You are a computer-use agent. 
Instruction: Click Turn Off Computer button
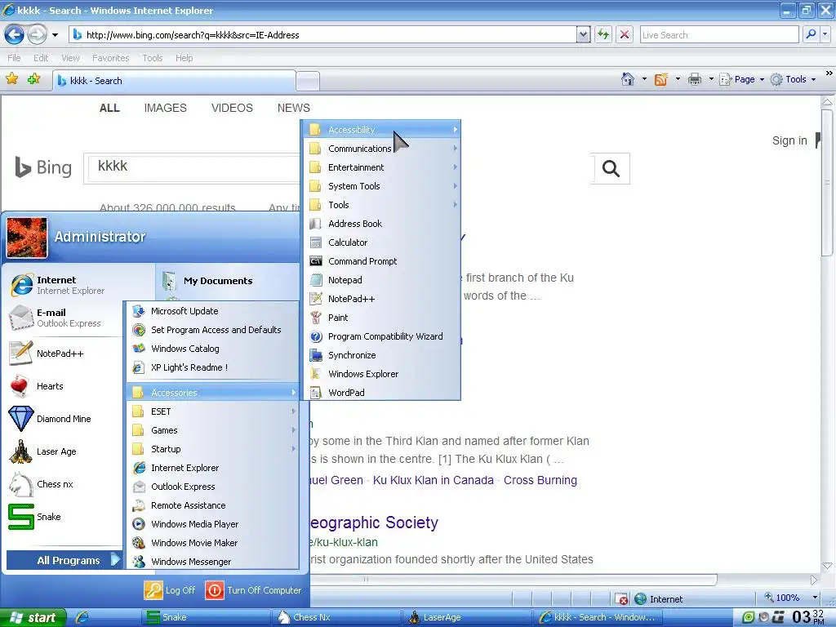click(x=253, y=590)
